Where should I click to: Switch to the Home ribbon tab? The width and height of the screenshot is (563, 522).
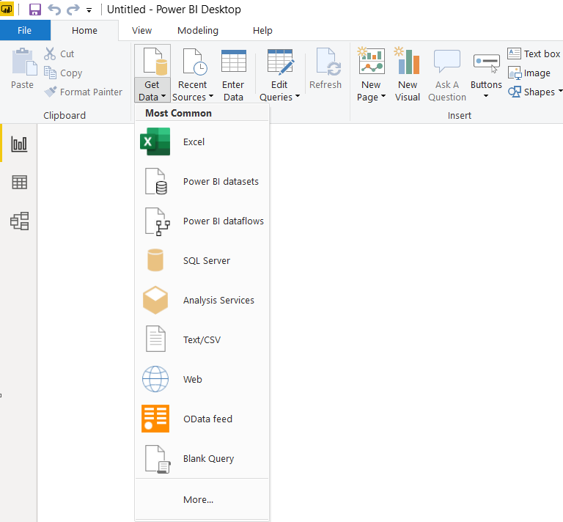tap(84, 31)
